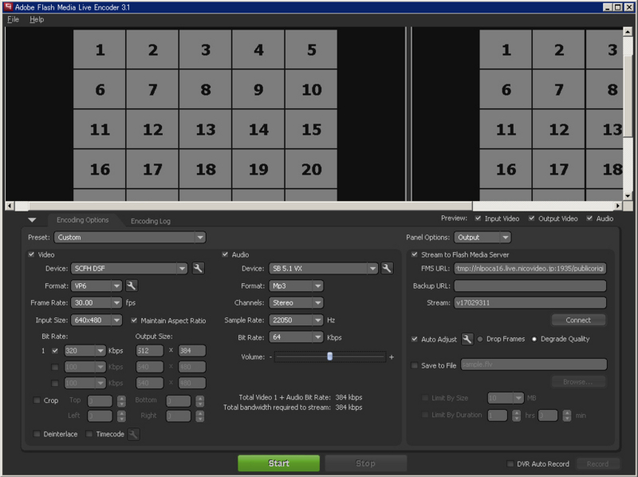Click Flash Media Encoder title bar icon
638x477 pixels.
click(x=8, y=7)
